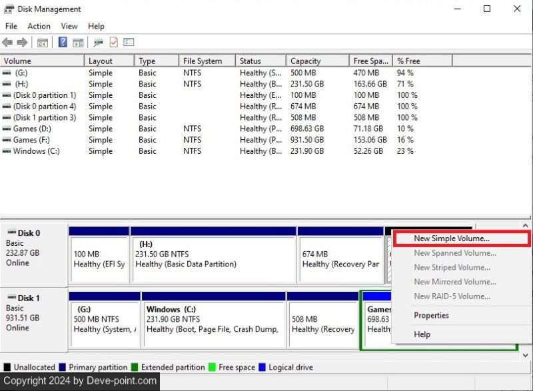Choose New Simple Volume from context menu
533x391 pixels.
click(451, 238)
